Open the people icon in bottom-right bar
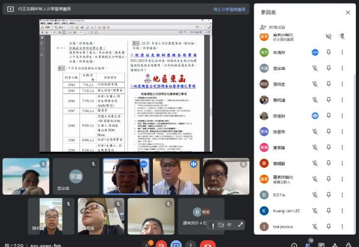The width and height of the screenshot is (359, 247). pos(308,245)
